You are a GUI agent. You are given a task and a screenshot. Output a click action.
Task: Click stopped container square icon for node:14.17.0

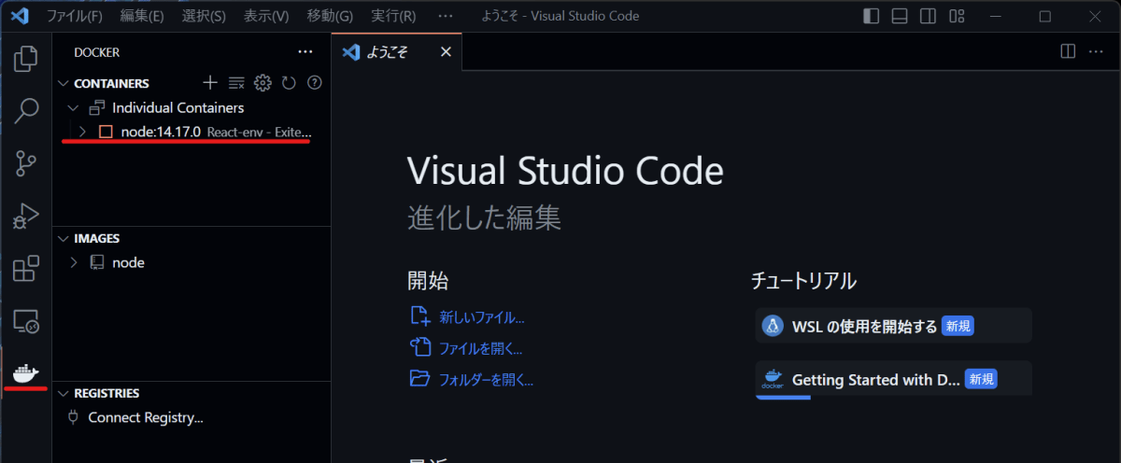click(x=106, y=132)
